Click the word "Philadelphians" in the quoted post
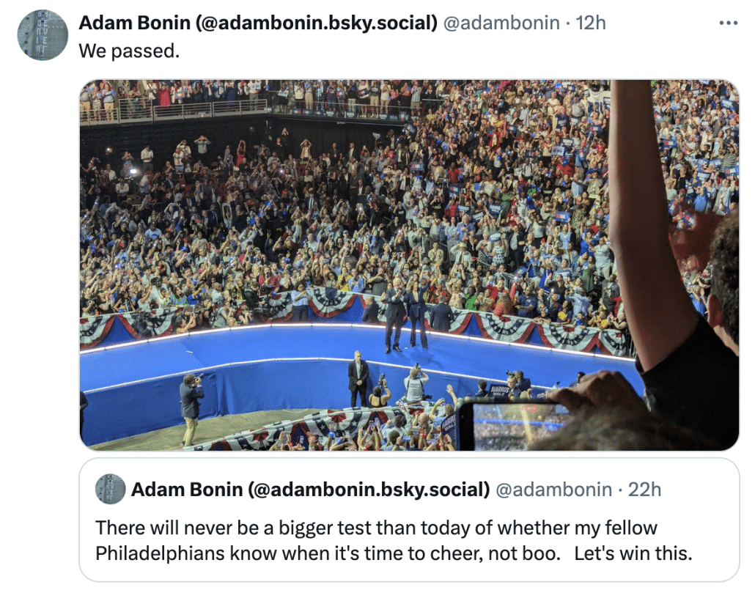The width and height of the screenshot is (755, 590). pyautogui.click(x=160, y=553)
